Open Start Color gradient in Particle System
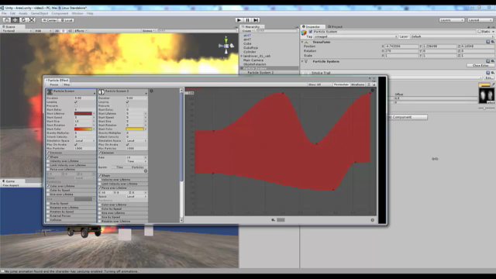This screenshot has width=496, height=279. click(83, 129)
